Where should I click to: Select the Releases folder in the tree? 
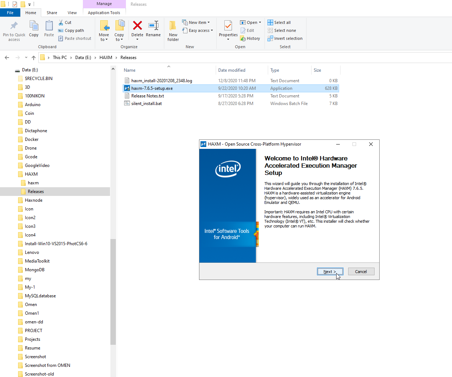click(x=36, y=192)
